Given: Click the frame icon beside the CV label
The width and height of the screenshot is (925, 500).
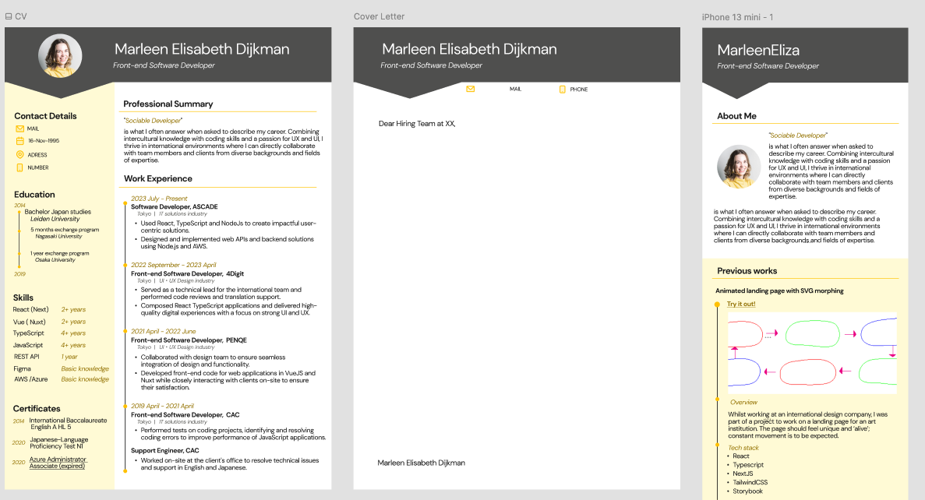Looking at the screenshot, I should [9, 16].
